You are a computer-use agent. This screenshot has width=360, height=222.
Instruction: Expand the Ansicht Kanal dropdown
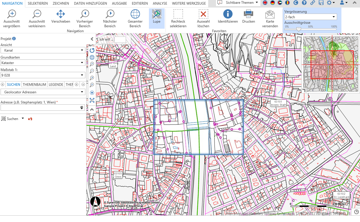coord(43,50)
